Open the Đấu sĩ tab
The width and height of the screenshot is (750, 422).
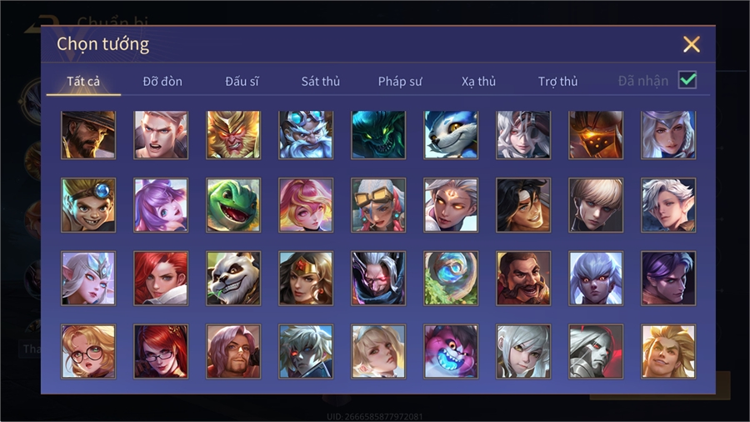[242, 82]
